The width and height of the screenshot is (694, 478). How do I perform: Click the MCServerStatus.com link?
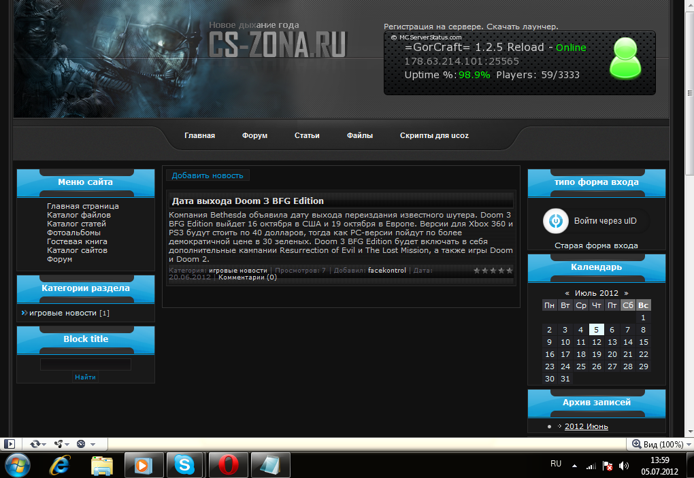coord(430,37)
